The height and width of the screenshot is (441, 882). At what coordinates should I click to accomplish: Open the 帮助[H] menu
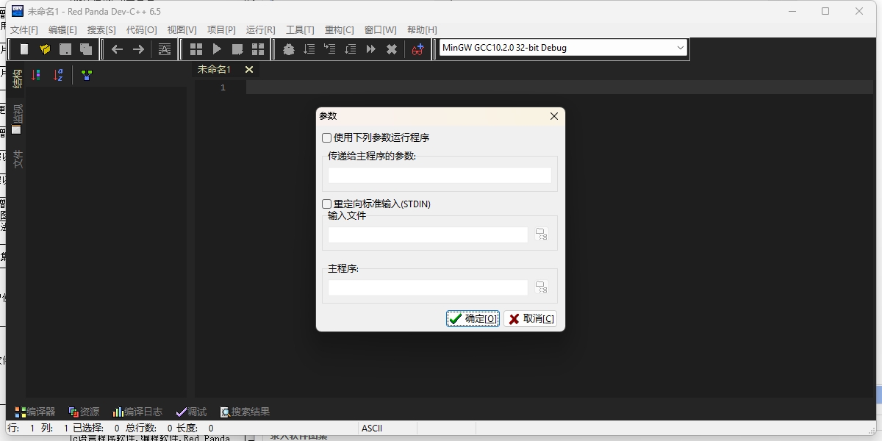pyautogui.click(x=422, y=29)
